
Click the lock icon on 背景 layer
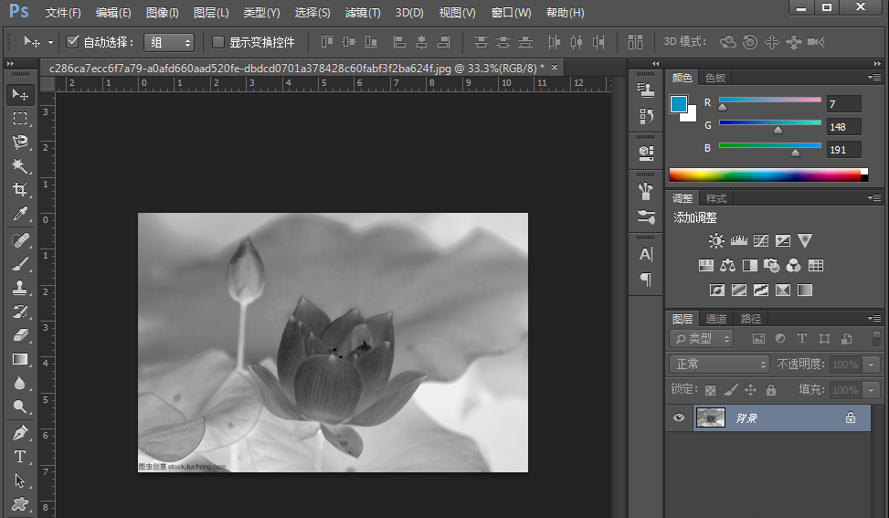[x=850, y=418]
